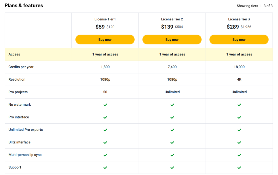Click Buy now for License Tier 2
The width and height of the screenshot is (278, 175).
[x=172, y=40]
